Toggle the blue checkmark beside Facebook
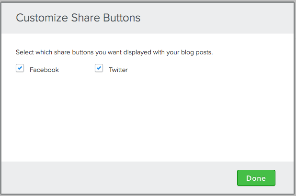The height and width of the screenshot is (196, 296). coord(20,68)
